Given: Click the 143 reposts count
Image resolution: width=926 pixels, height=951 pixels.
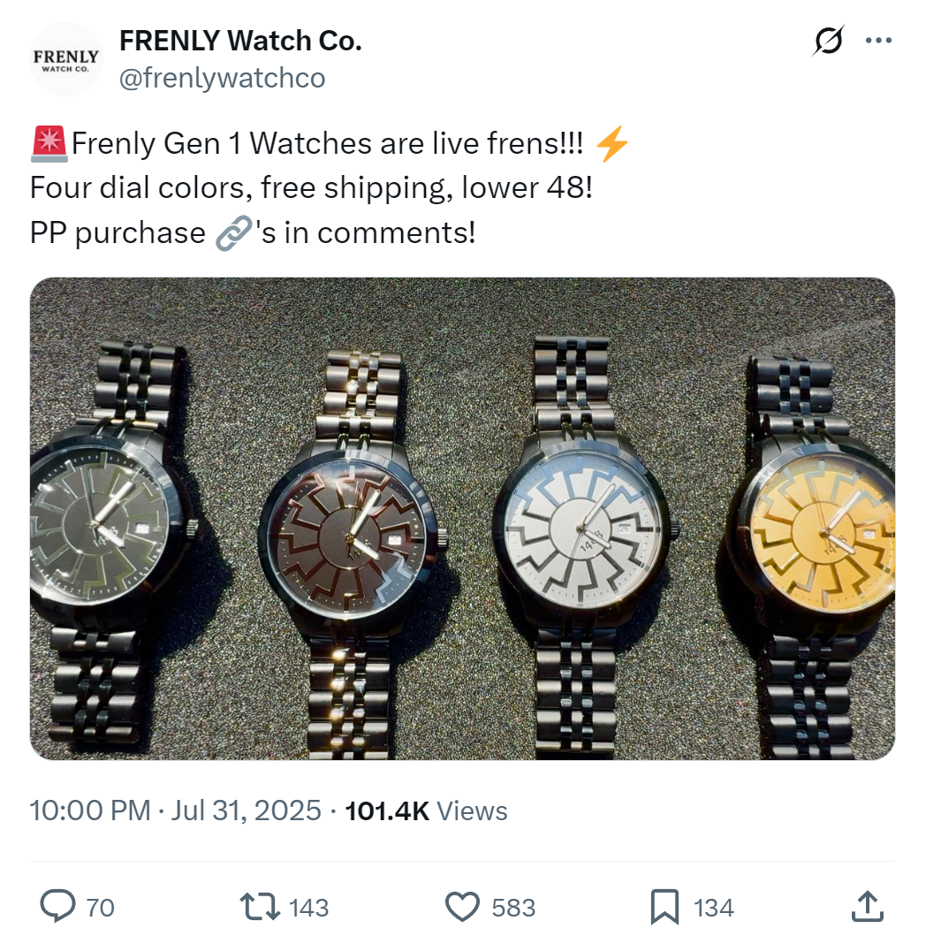Looking at the screenshot, I should 308,908.
